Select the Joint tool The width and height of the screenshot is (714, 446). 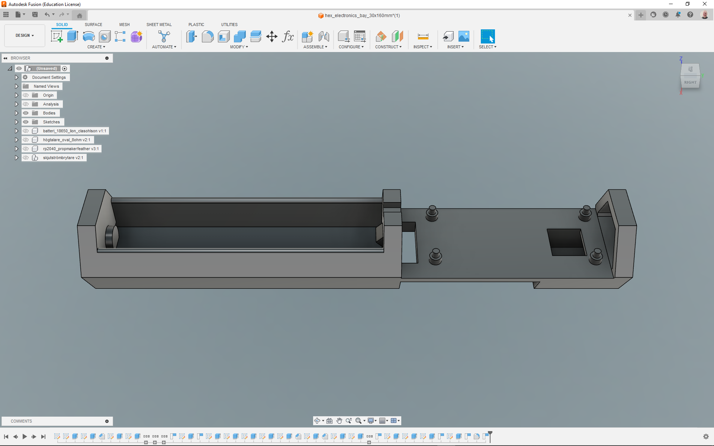(324, 36)
